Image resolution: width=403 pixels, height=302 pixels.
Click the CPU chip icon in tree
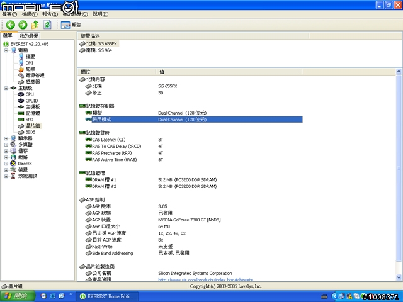(x=21, y=94)
